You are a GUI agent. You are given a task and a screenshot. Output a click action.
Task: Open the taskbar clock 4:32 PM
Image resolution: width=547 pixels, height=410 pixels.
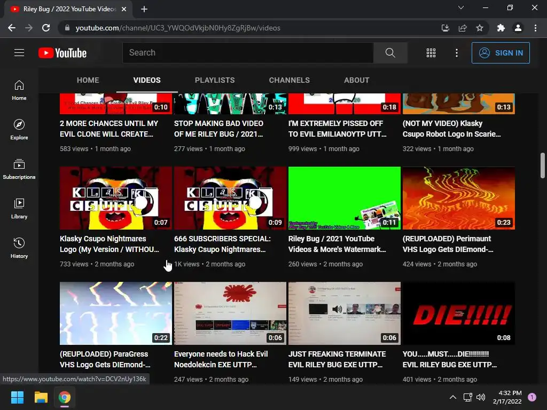click(x=507, y=397)
